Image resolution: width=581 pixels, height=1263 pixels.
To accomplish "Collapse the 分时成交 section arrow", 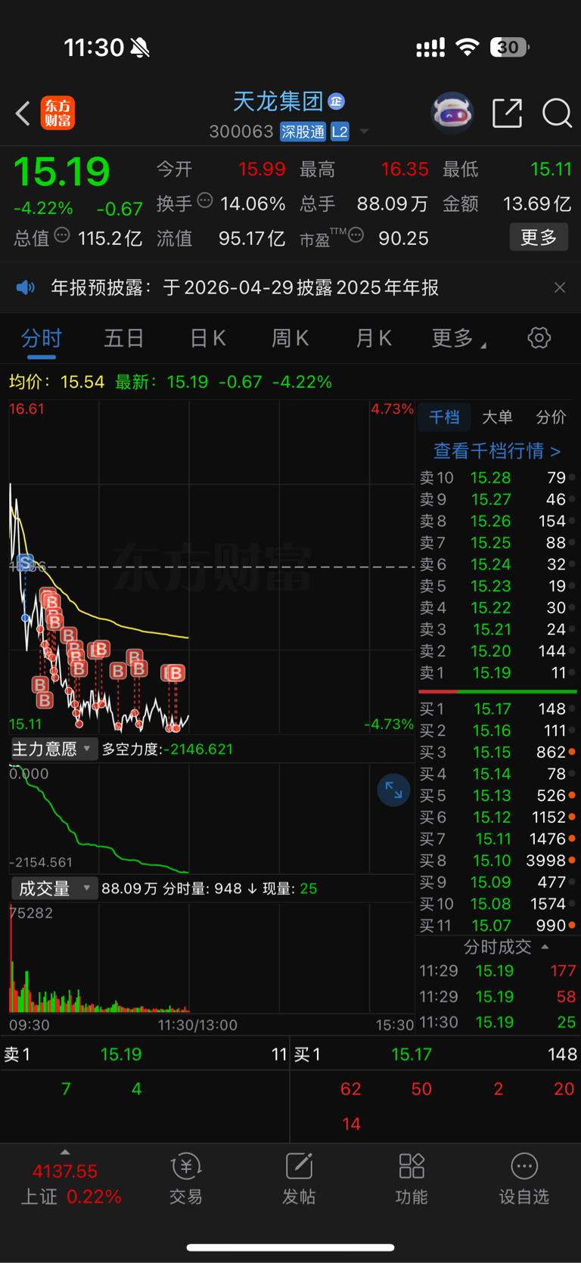I will [545, 947].
